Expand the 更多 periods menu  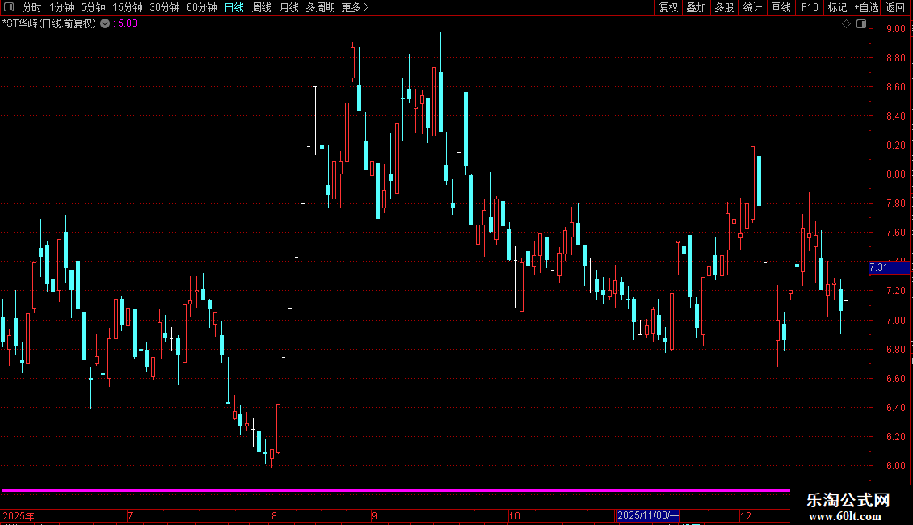[355, 7]
